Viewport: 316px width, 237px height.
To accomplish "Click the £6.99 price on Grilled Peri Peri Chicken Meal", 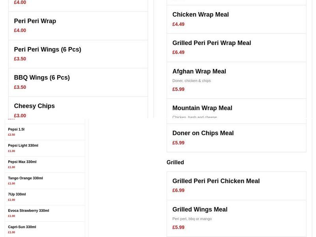I will tap(178, 190).
